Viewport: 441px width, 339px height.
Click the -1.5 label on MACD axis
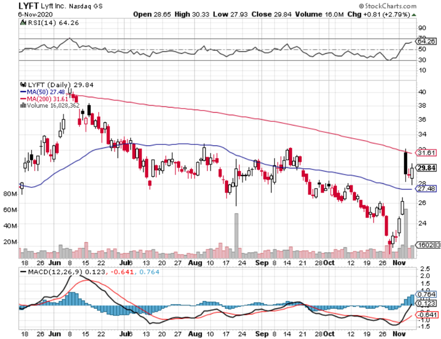click(424, 327)
